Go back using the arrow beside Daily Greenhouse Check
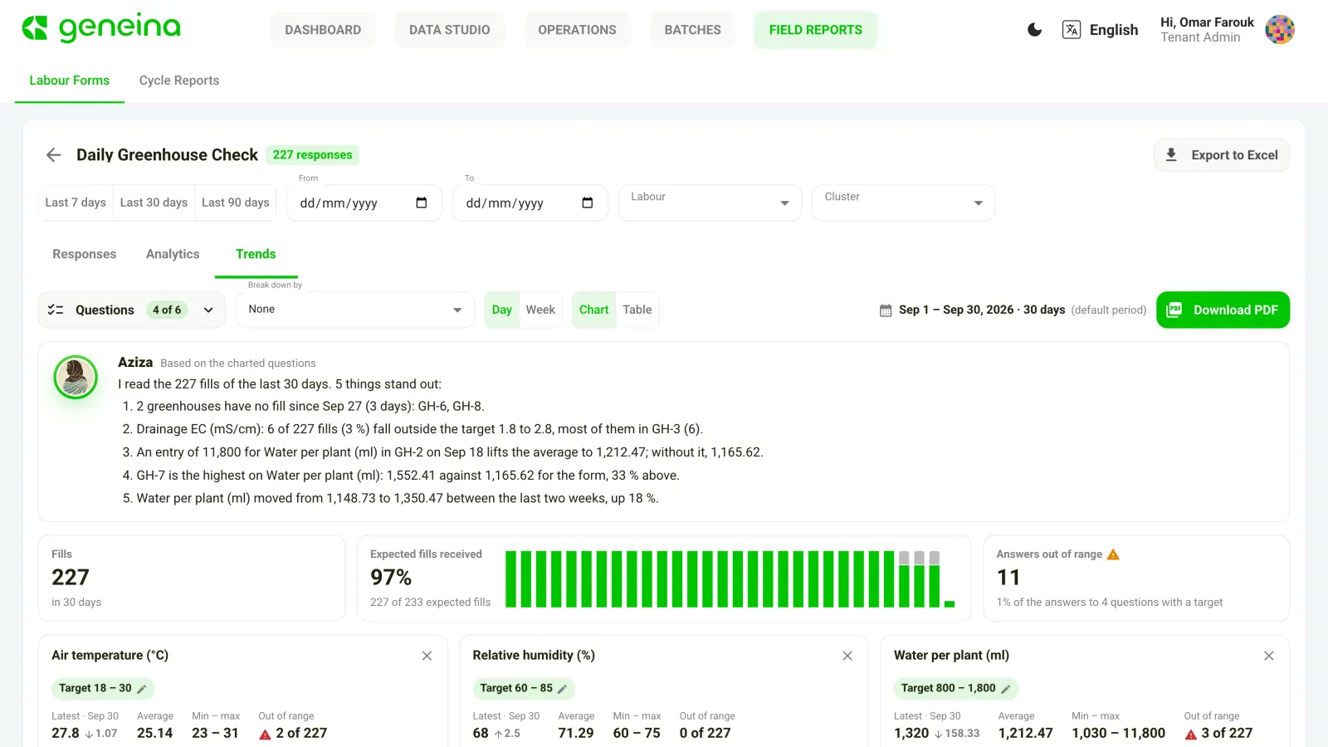This screenshot has width=1328, height=747. point(54,155)
